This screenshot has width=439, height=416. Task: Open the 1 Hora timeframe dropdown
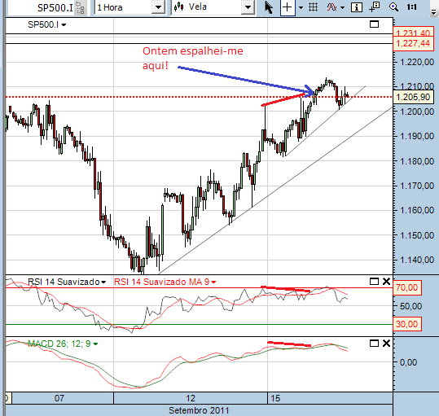point(158,7)
